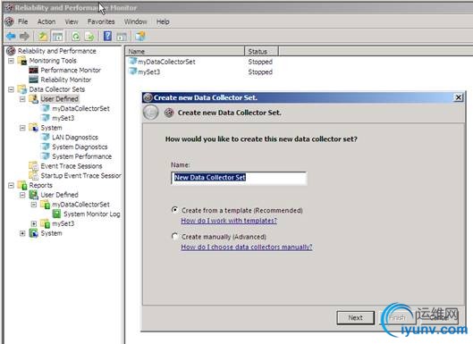473x344 pixels.
Task: Click the System Diagnostics collector icon
Action: point(46,147)
